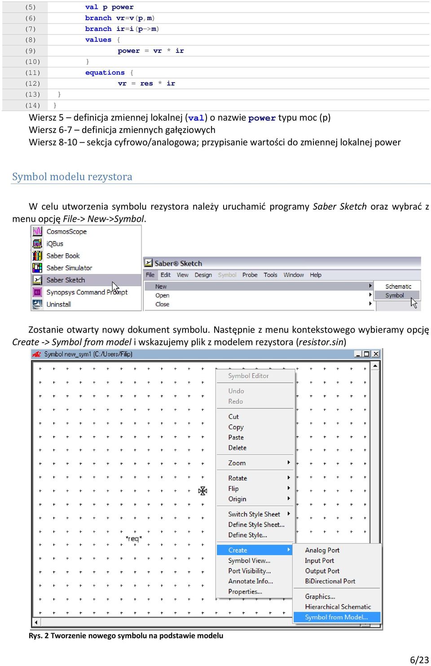The width and height of the screenshot is (431, 666).
Task: Select New in the File menu
Action: tap(259, 286)
